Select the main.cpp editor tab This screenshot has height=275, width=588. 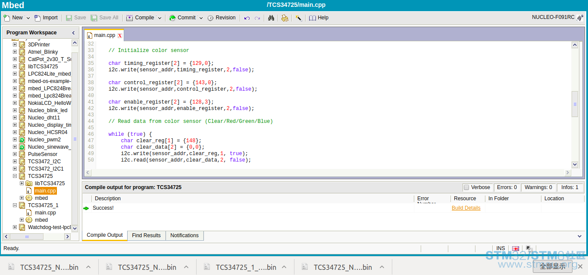tap(104, 35)
